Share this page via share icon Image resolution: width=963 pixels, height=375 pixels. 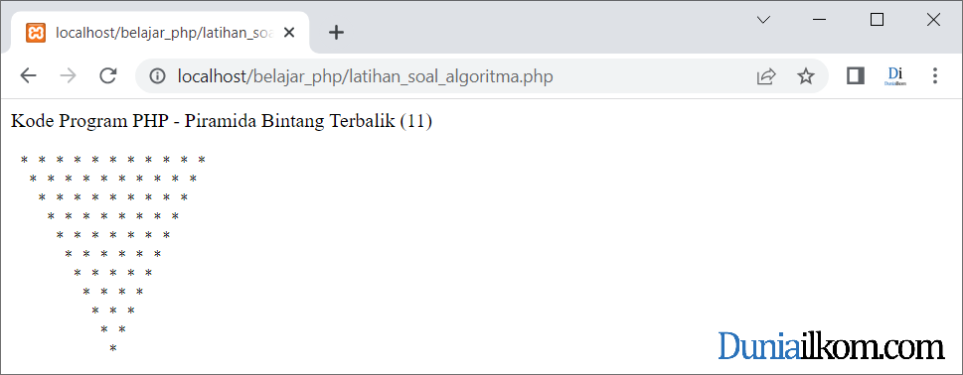[766, 76]
